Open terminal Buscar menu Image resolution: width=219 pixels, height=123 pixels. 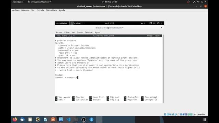[80, 32]
